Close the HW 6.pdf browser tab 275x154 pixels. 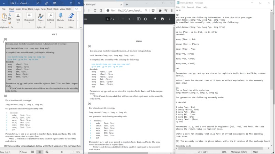[121, 4]
